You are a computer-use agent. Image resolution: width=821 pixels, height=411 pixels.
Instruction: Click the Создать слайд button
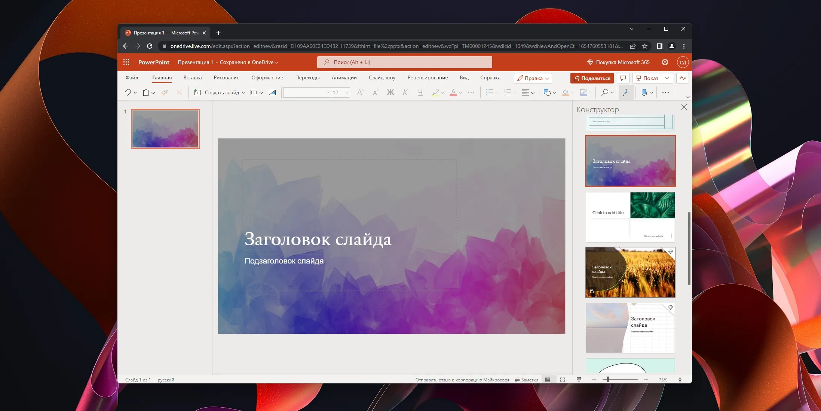217,92
